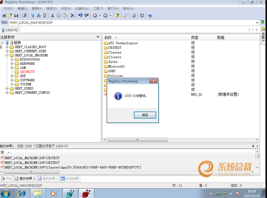Viewport: 267px width, 198px height.
Task: Click the cut scissors icon
Action: [x=53, y=16]
